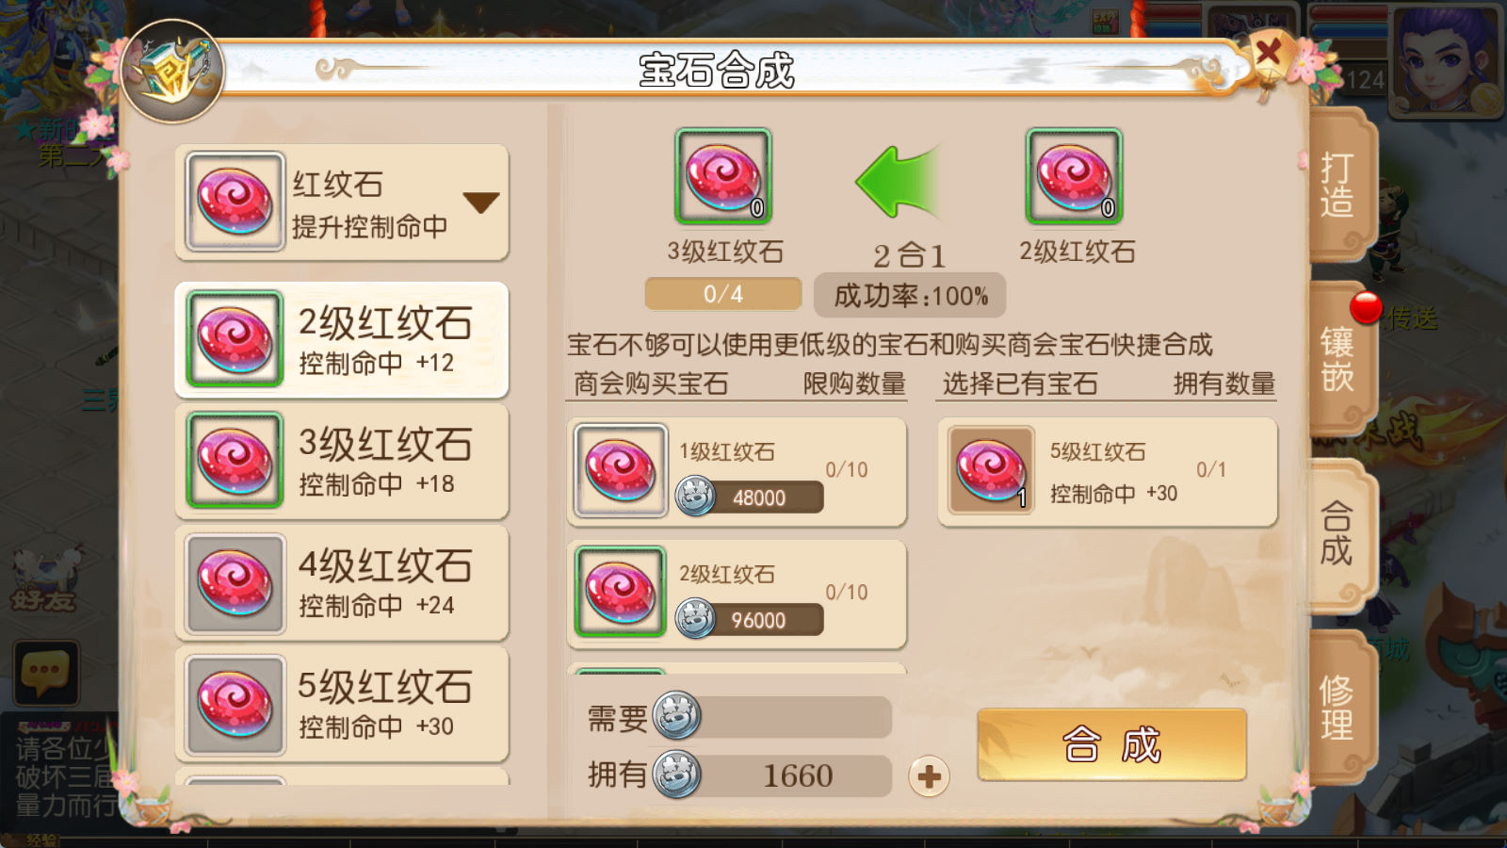Click the 3级红纹石 result gem icon
Image resolution: width=1507 pixels, height=848 pixels.
[x=723, y=176]
